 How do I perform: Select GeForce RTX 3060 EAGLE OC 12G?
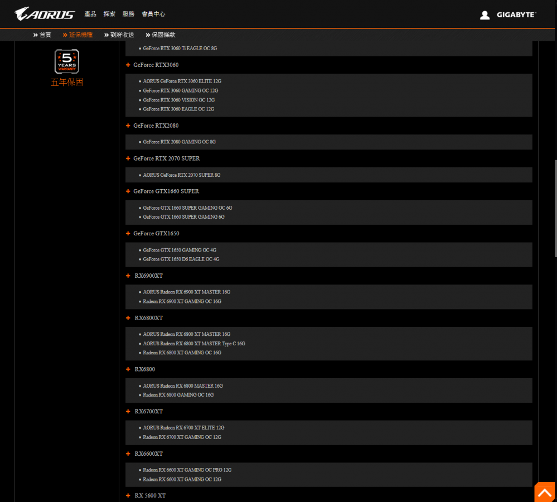[178, 109]
